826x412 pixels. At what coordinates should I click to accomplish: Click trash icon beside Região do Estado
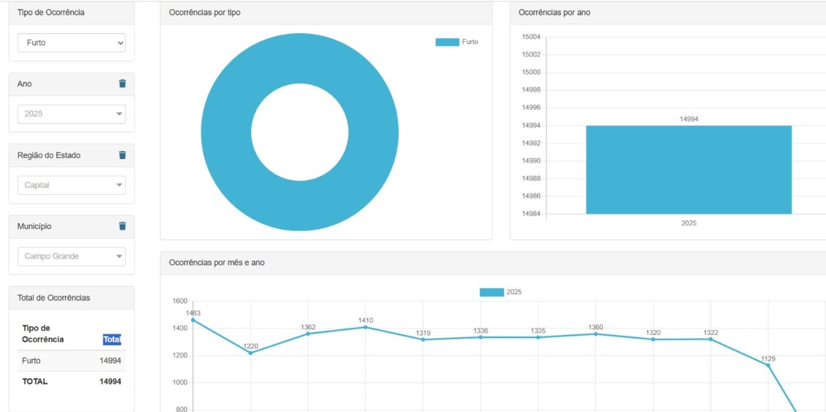click(122, 155)
